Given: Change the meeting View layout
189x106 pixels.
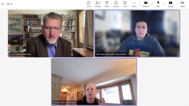Looking at the screenshot, I should click(x=125, y=4).
